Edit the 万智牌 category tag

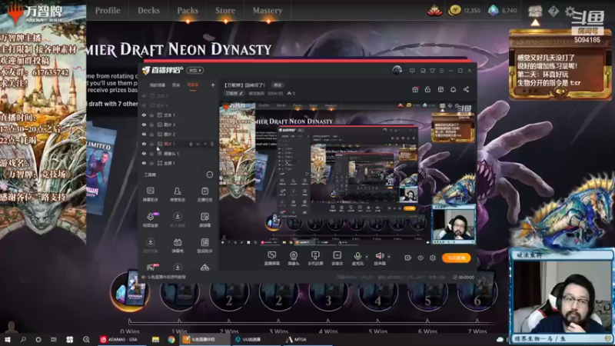234,93
